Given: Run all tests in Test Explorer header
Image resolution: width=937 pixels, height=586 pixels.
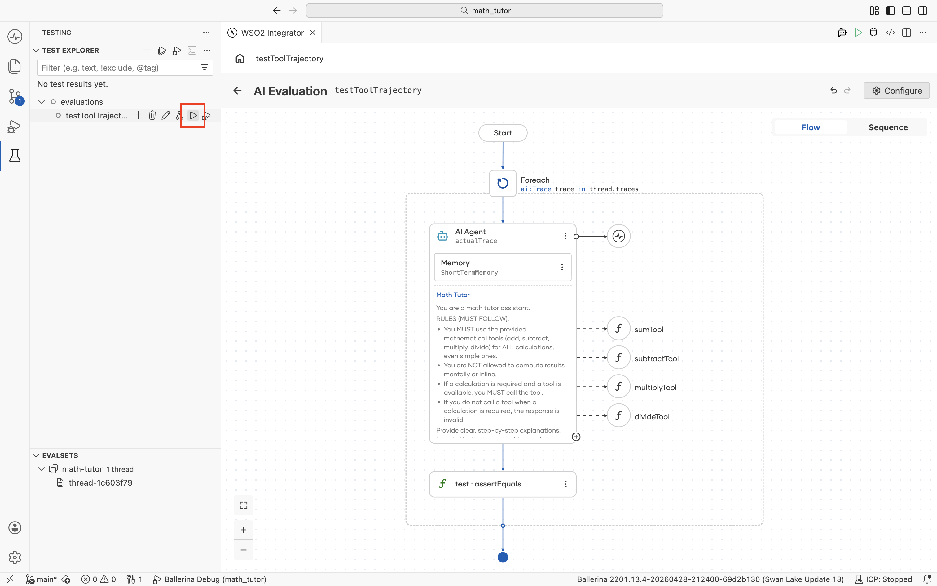Looking at the screenshot, I should (x=162, y=50).
